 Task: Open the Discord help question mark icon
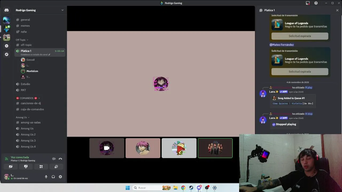tap(316, 3)
